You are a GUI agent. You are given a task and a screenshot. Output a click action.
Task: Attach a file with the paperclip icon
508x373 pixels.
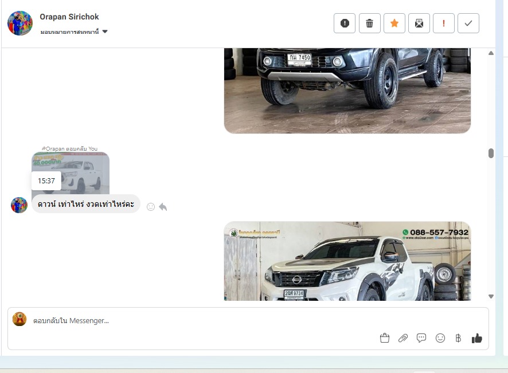click(x=403, y=338)
